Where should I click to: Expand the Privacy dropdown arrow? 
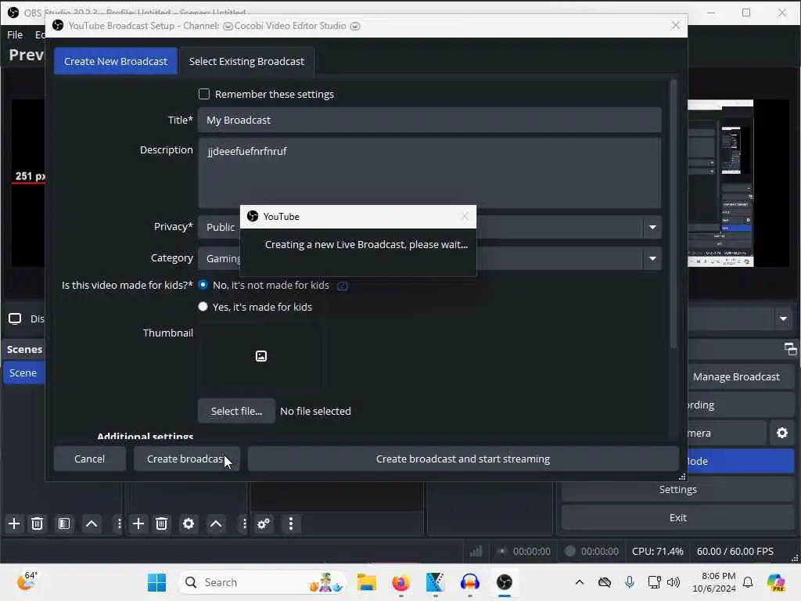(x=652, y=228)
